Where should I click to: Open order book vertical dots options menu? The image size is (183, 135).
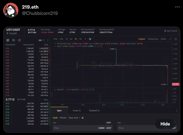click(x=48, y=40)
